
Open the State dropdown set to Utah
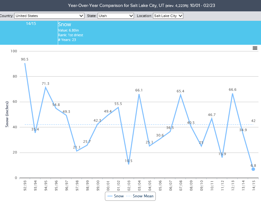coord(116,16)
